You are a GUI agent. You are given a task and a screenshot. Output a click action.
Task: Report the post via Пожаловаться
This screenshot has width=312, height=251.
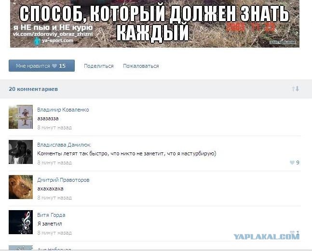click(x=141, y=66)
